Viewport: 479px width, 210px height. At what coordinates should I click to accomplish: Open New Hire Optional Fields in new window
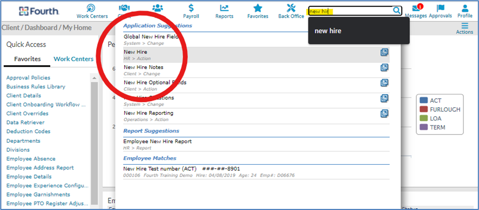point(384,83)
